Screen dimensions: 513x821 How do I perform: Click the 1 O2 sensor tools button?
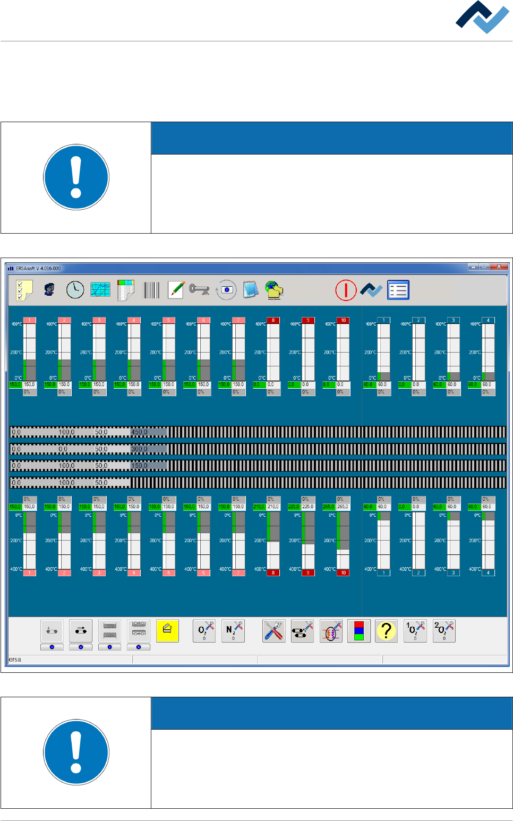tap(415, 631)
